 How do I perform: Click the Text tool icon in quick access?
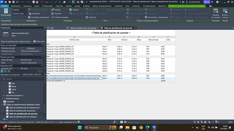point(60,2)
